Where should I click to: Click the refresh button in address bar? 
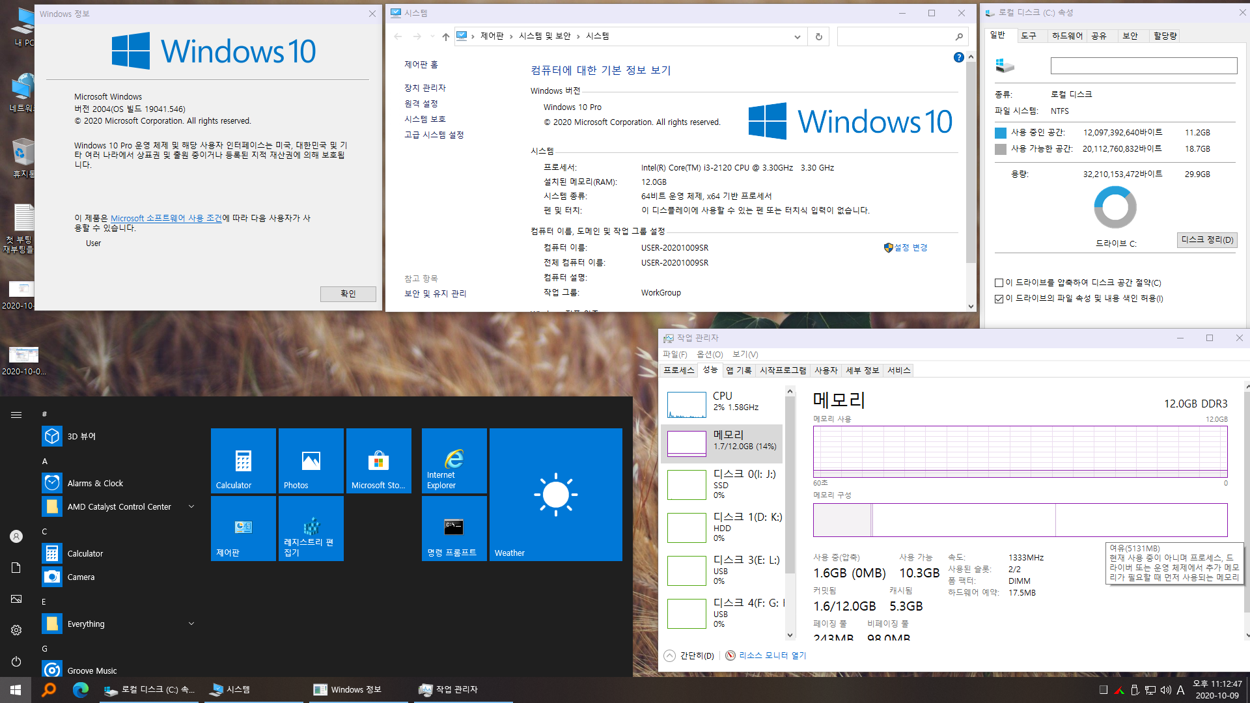(x=818, y=36)
